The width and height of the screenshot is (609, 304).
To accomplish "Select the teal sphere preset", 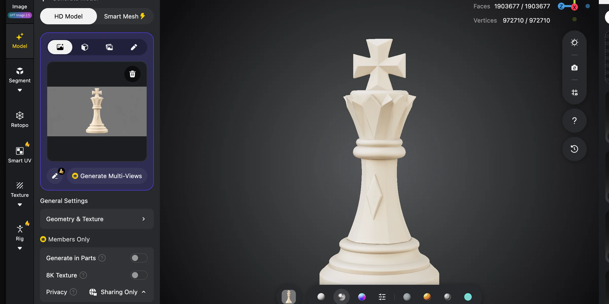I will (468, 297).
